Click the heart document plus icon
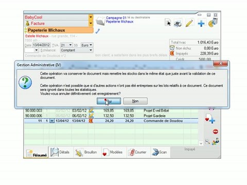 (210, 119)
